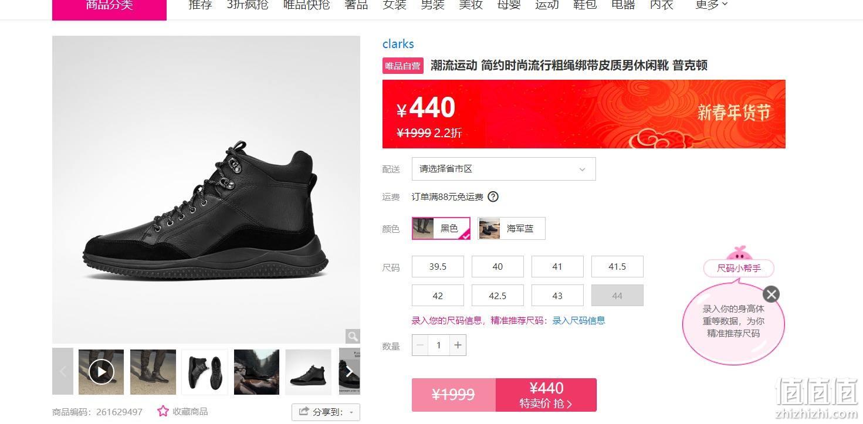Click the 特卖价 抢 buy button
Image resolution: width=863 pixels, height=424 pixels.
click(546, 395)
